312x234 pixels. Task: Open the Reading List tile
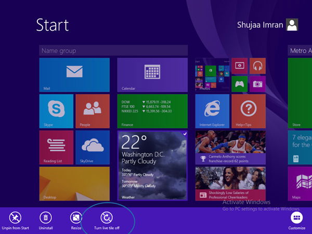[x=56, y=148]
